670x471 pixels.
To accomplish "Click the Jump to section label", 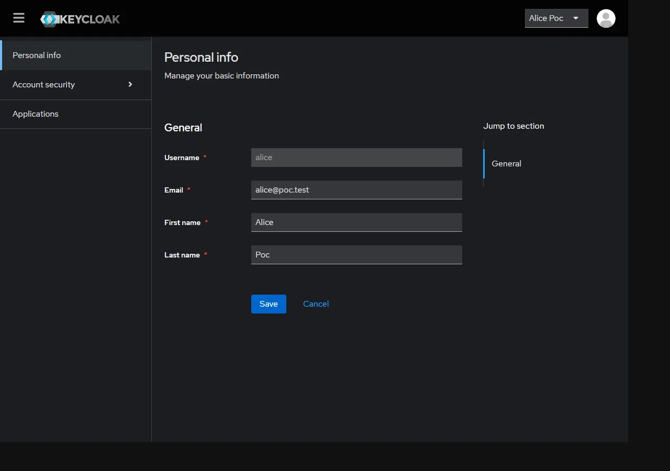I will click(x=513, y=126).
